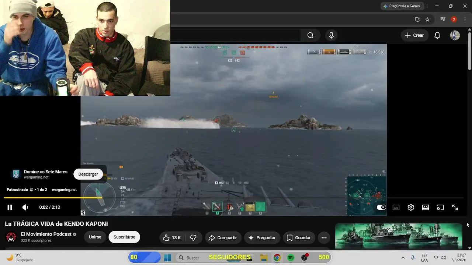Visit wargaming.net advertiser link next to Patrocinado
The width and height of the screenshot is (472, 265).
pos(64,190)
